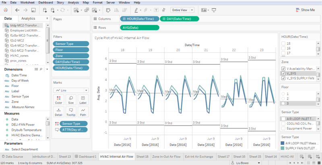
Task: Select Floor 1 radio button
Action: click(283, 94)
